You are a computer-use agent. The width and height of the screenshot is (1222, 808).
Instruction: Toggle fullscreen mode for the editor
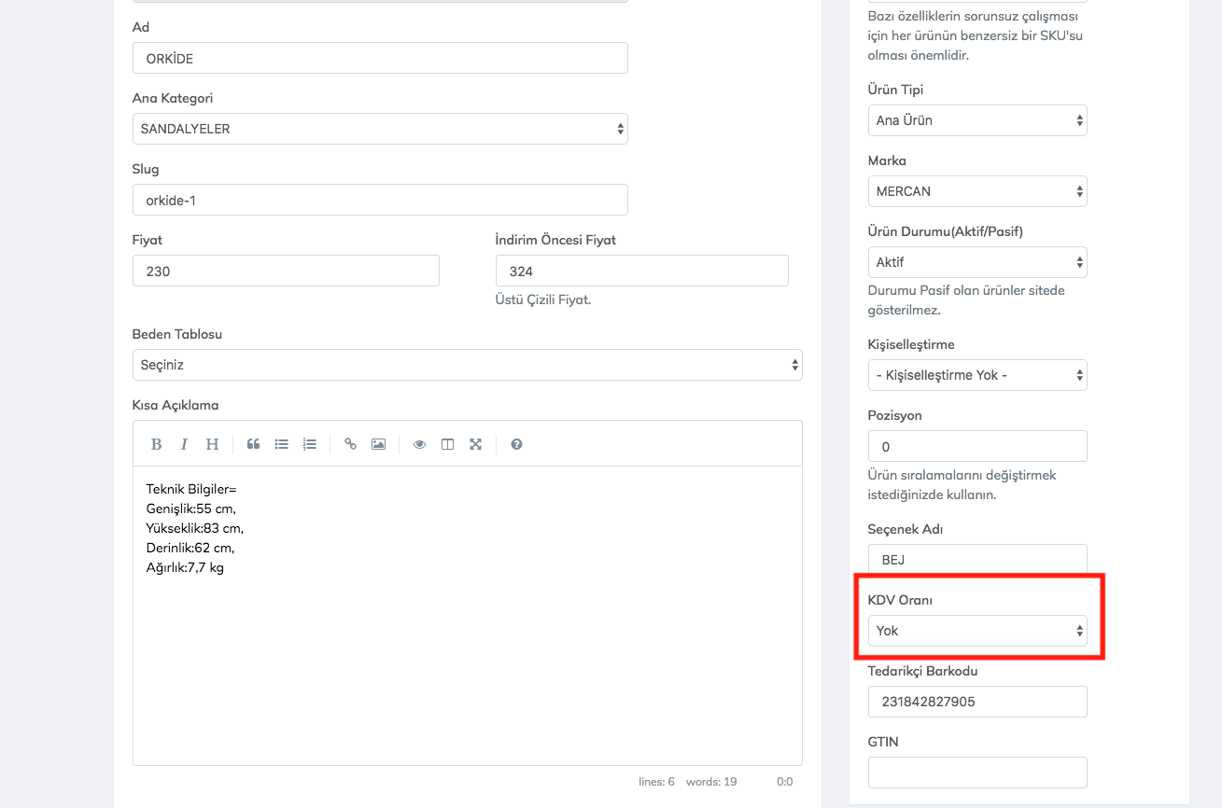tap(475, 444)
